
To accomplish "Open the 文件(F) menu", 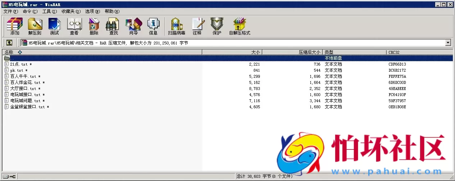I will pyautogui.click(x=10, y=11).
